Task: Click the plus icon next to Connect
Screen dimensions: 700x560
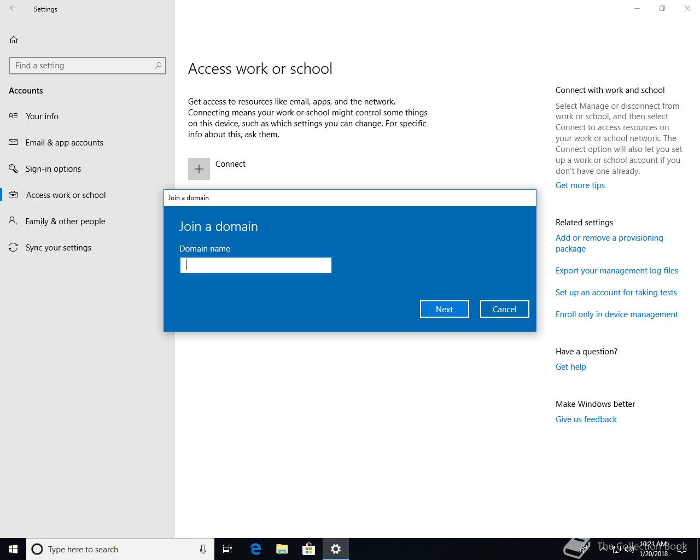Action: [199, 169]
